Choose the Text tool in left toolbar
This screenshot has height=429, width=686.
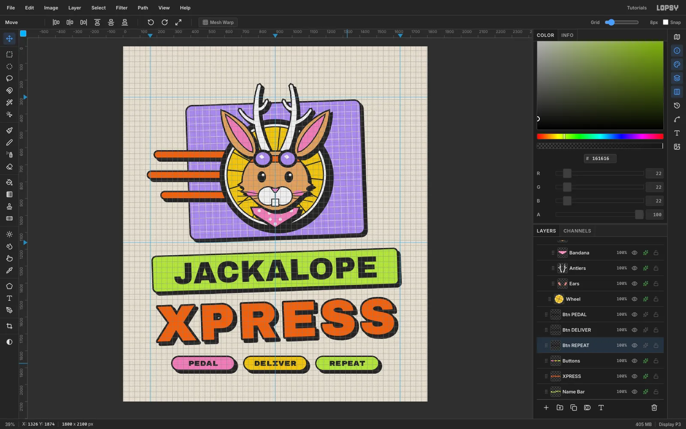click(x=9, y=298)
